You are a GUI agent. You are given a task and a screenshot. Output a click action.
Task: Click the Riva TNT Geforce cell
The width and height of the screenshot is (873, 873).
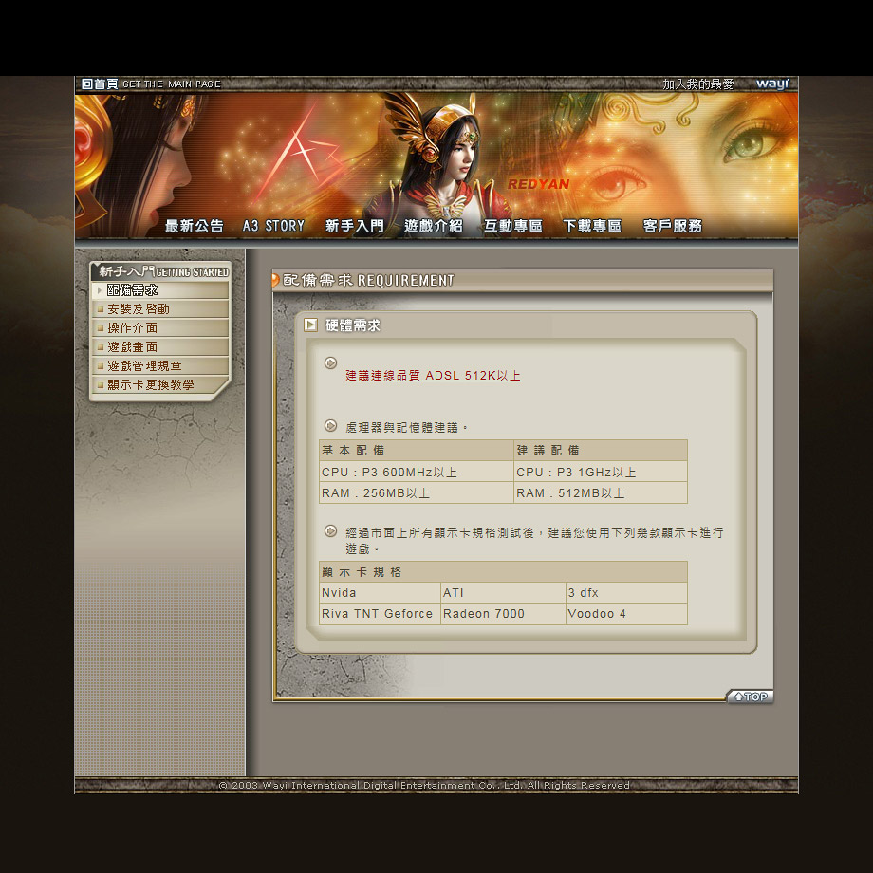pyautogui.click(x=380, y=614)
